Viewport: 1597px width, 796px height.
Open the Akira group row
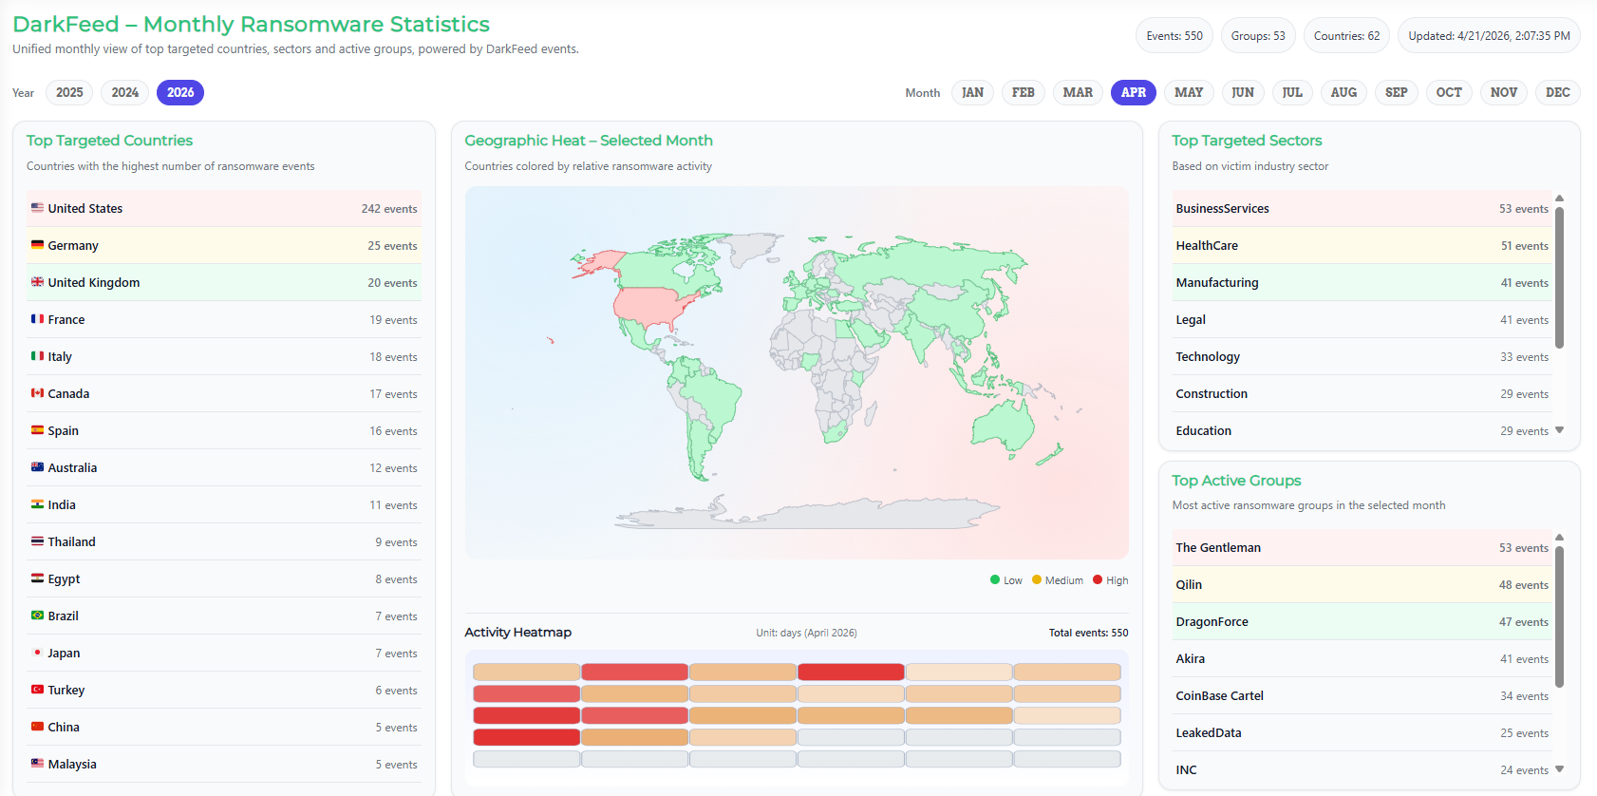click(x=1362, y=658)
